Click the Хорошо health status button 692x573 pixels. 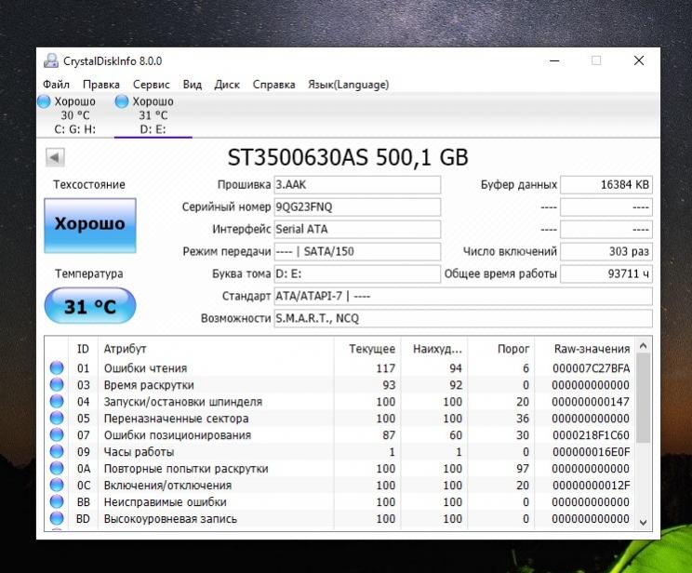(x=90, y=225)
